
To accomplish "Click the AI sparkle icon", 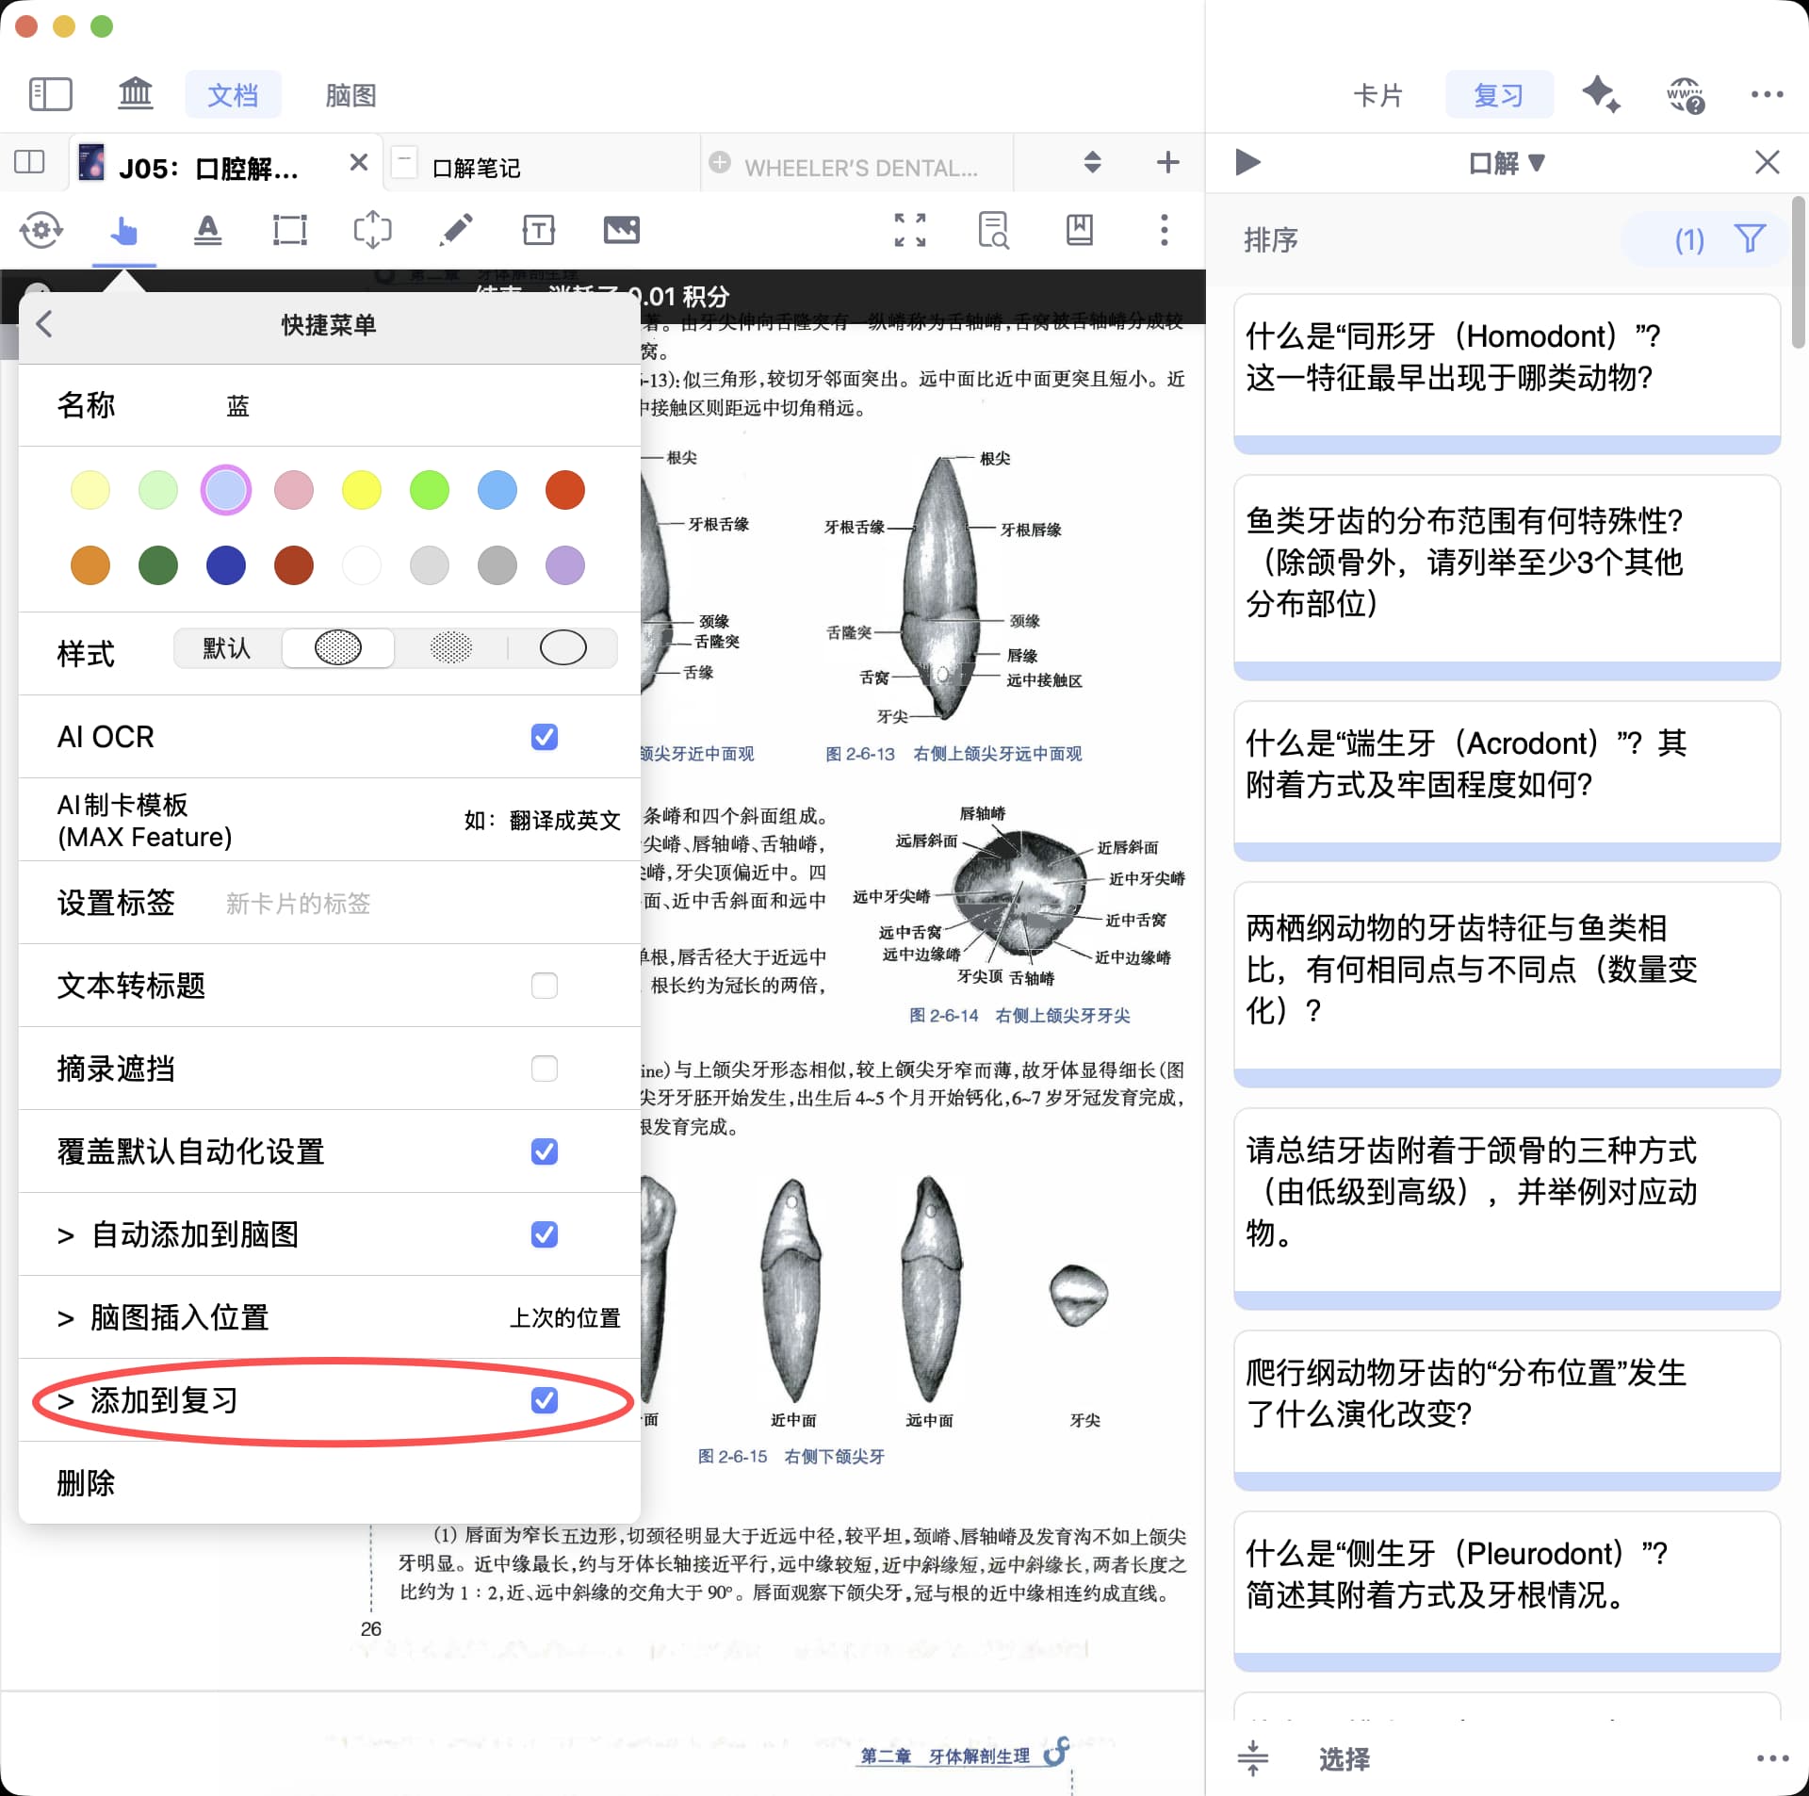I will click(1600, 94).
